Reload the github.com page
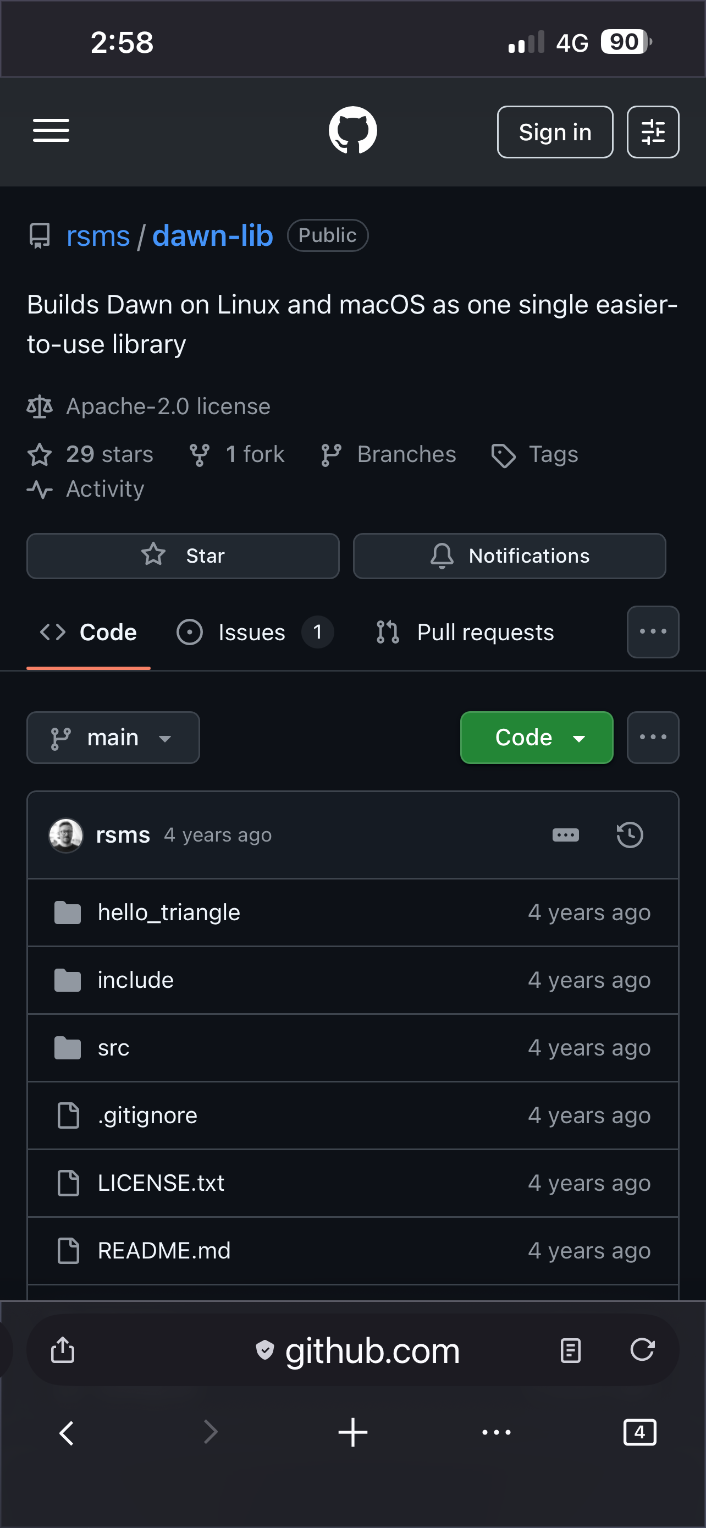 coord(642,1350)
